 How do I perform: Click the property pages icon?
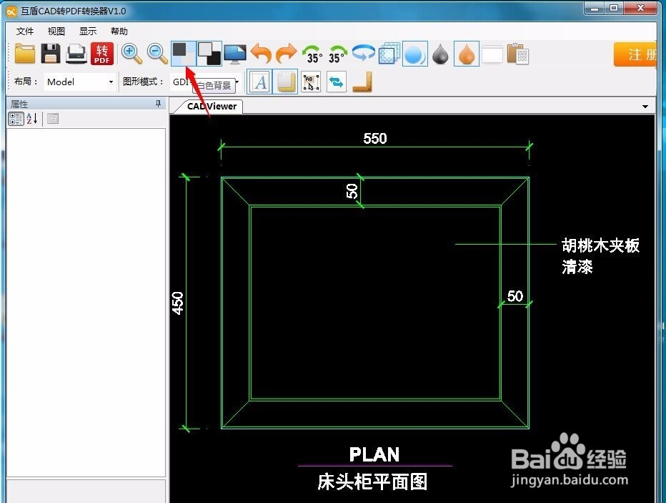[x=53, y=119]
